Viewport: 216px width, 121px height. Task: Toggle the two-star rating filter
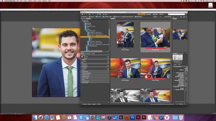95,63
